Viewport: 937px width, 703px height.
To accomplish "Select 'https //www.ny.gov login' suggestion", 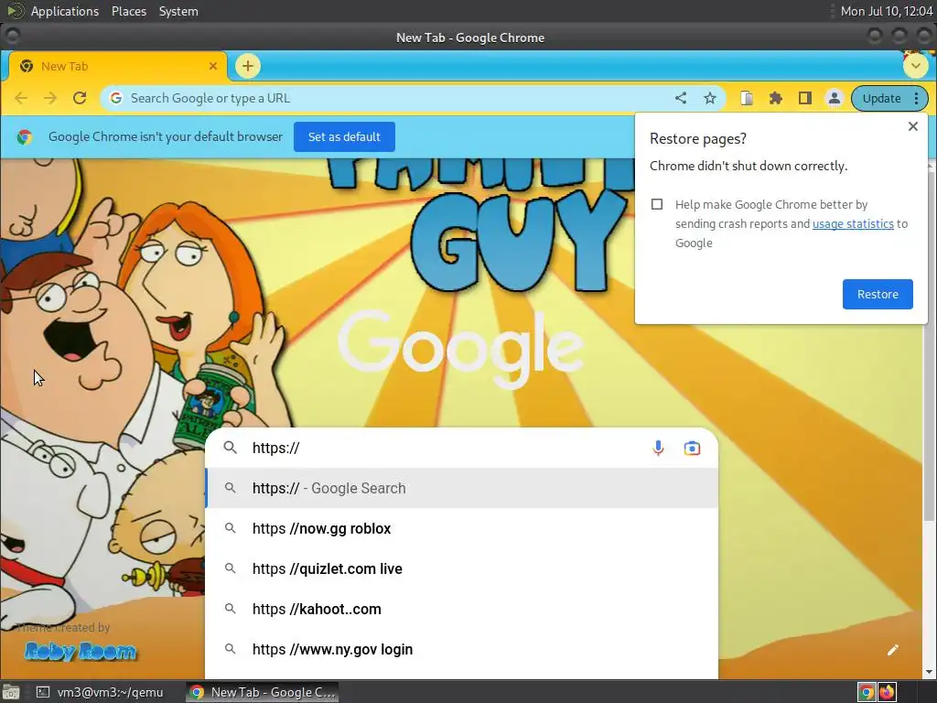I will (461, 649).
